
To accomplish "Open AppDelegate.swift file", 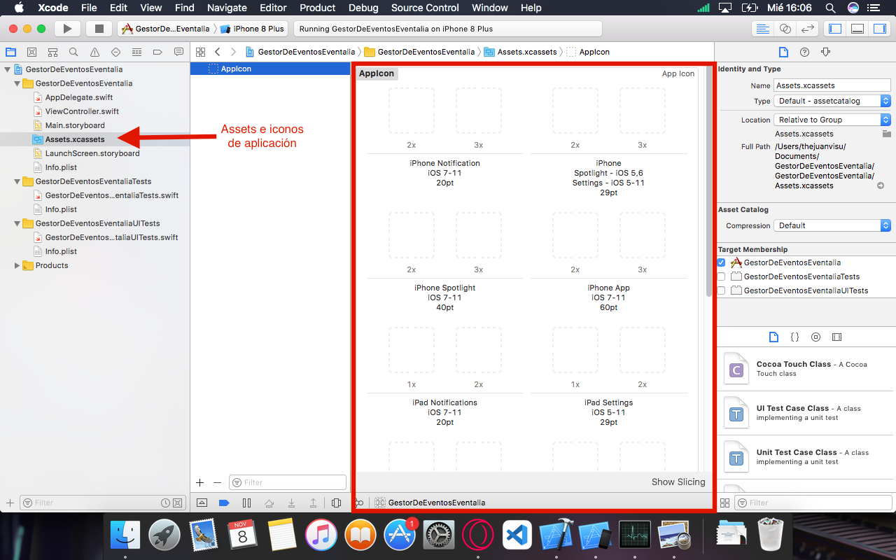I will click(79, 97).
